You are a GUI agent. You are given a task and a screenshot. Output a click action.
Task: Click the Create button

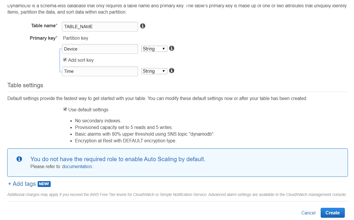pos(332,213)
